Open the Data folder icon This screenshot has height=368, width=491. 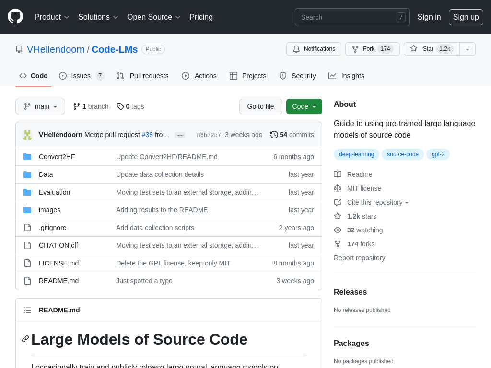tap(27, 174)
